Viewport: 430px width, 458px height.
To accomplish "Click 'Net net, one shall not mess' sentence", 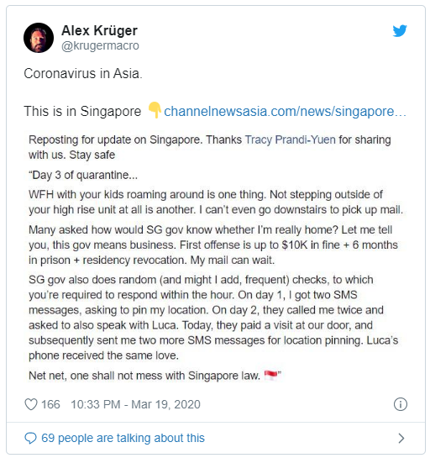I will 144,376.
